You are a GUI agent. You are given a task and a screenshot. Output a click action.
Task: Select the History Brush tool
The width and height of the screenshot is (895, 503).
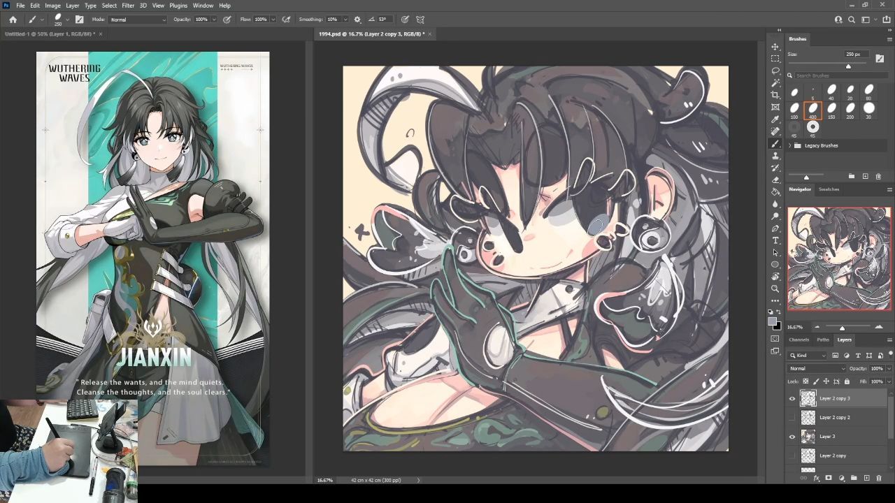pos(775,168)
